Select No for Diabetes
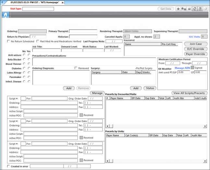 pyautogui.click(x=24, y=68)
